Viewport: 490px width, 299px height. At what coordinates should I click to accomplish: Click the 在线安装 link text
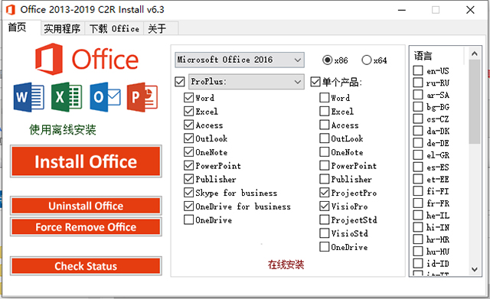286,265
